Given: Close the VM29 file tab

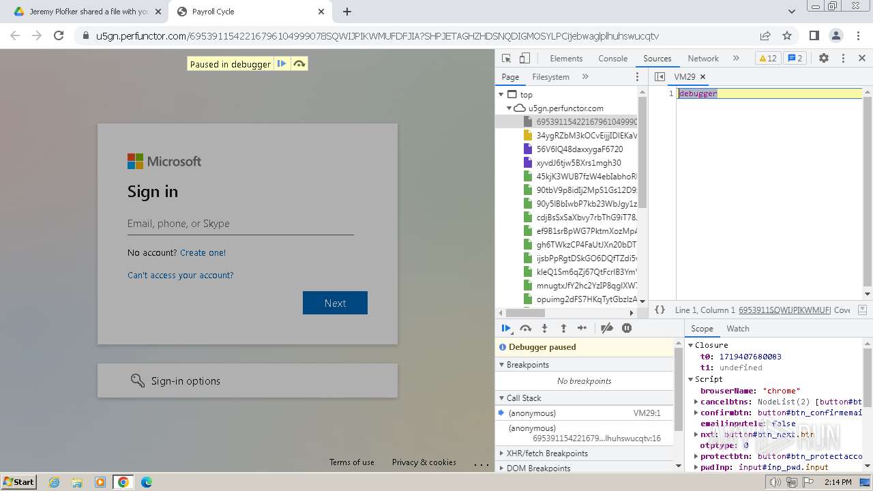Looking at the screenshot, I should [702, 77].
